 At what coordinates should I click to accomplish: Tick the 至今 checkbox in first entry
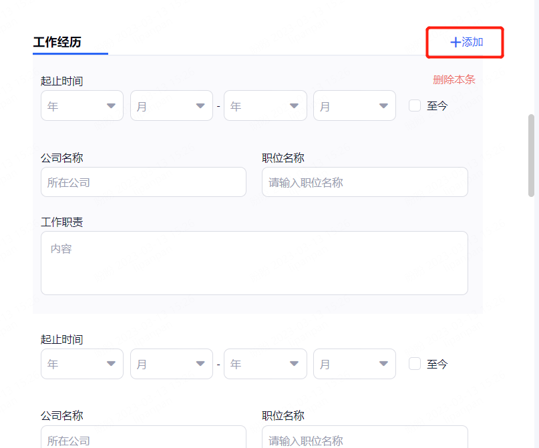pos(415,105)
